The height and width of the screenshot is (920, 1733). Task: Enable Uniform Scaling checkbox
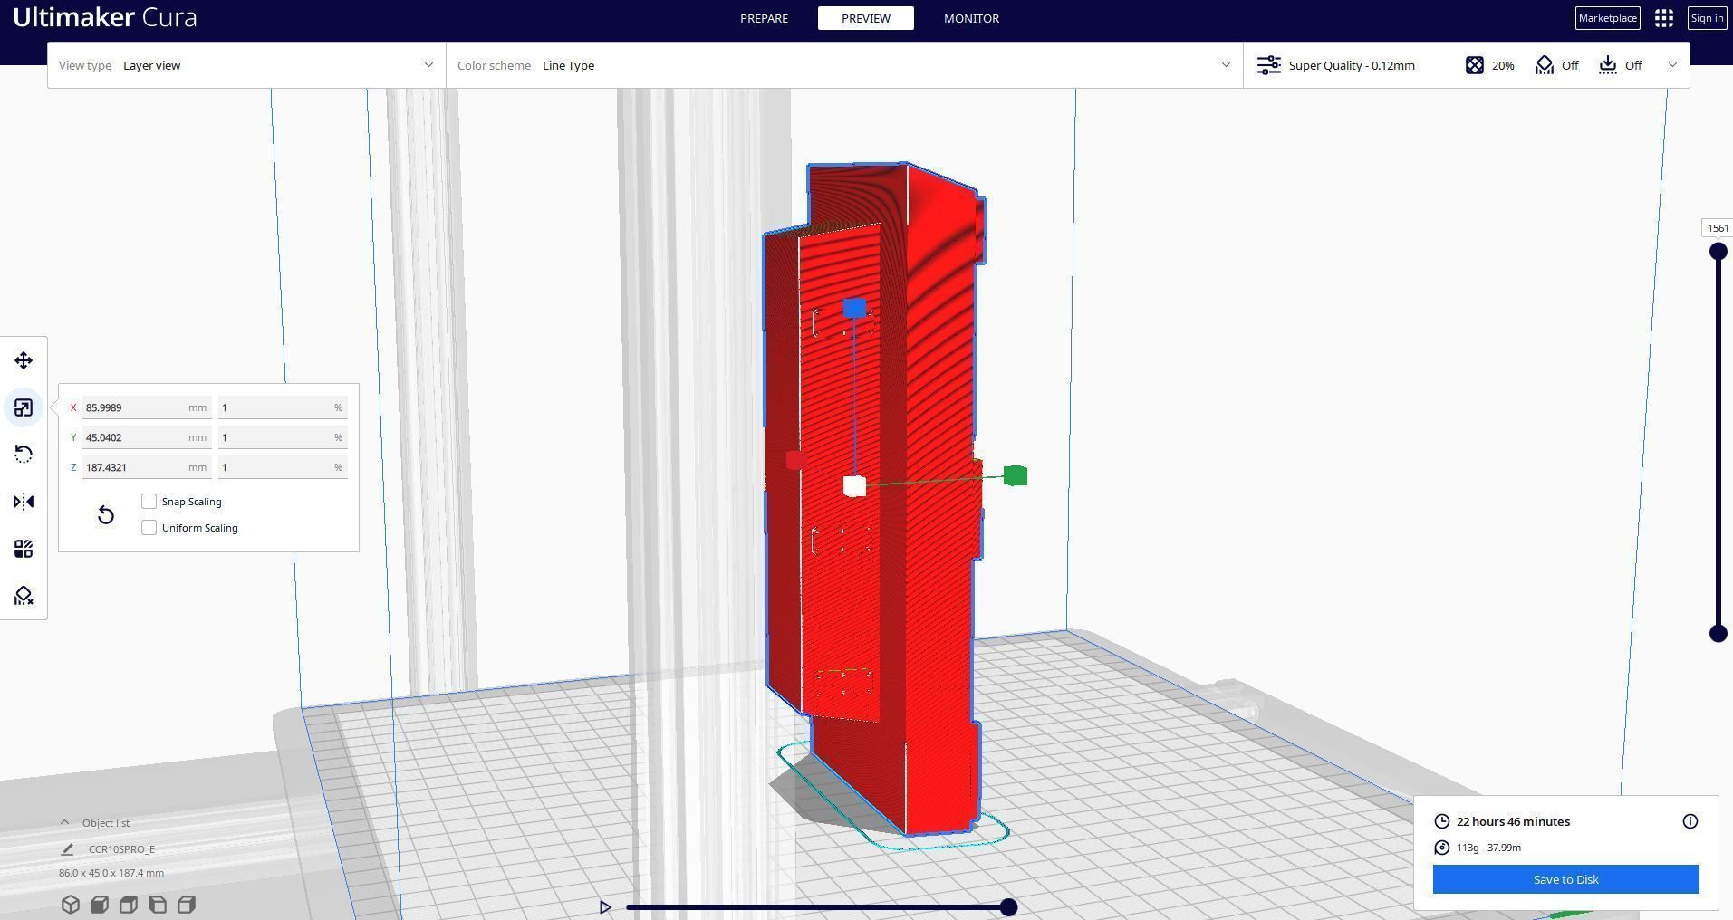coord(149,528)
